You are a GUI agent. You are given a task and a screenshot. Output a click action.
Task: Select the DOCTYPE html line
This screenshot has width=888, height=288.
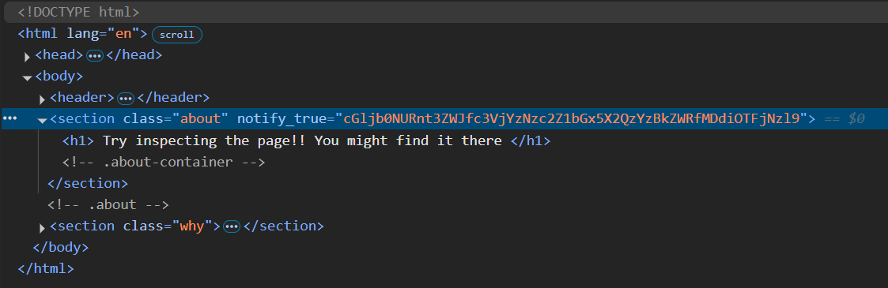79,12
